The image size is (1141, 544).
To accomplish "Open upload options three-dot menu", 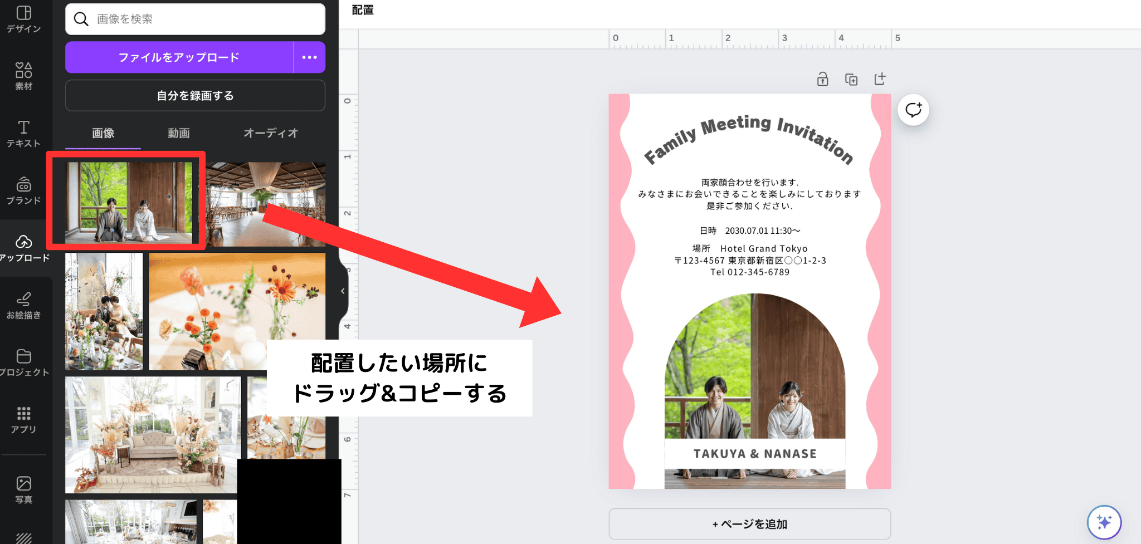I will 309,57.
